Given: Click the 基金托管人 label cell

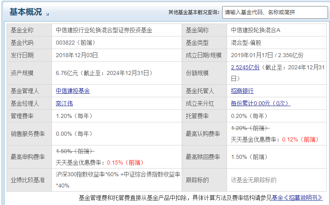Looking at the screenshot, I should click(x=204, y=91).
